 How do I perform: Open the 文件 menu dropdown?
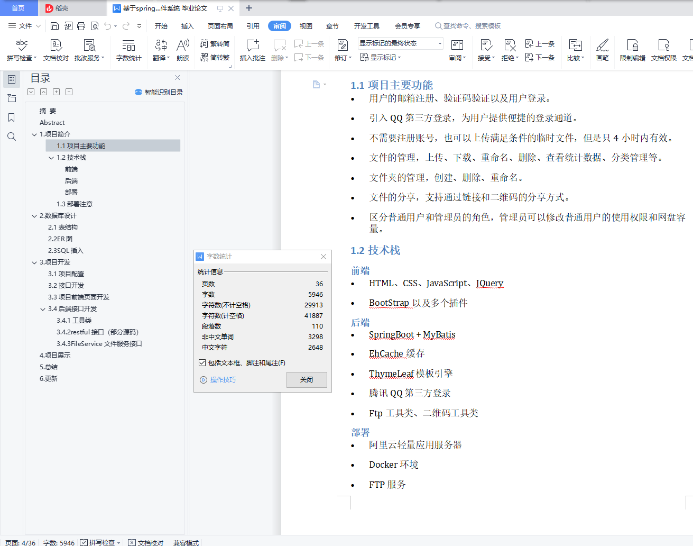point(25,26)
